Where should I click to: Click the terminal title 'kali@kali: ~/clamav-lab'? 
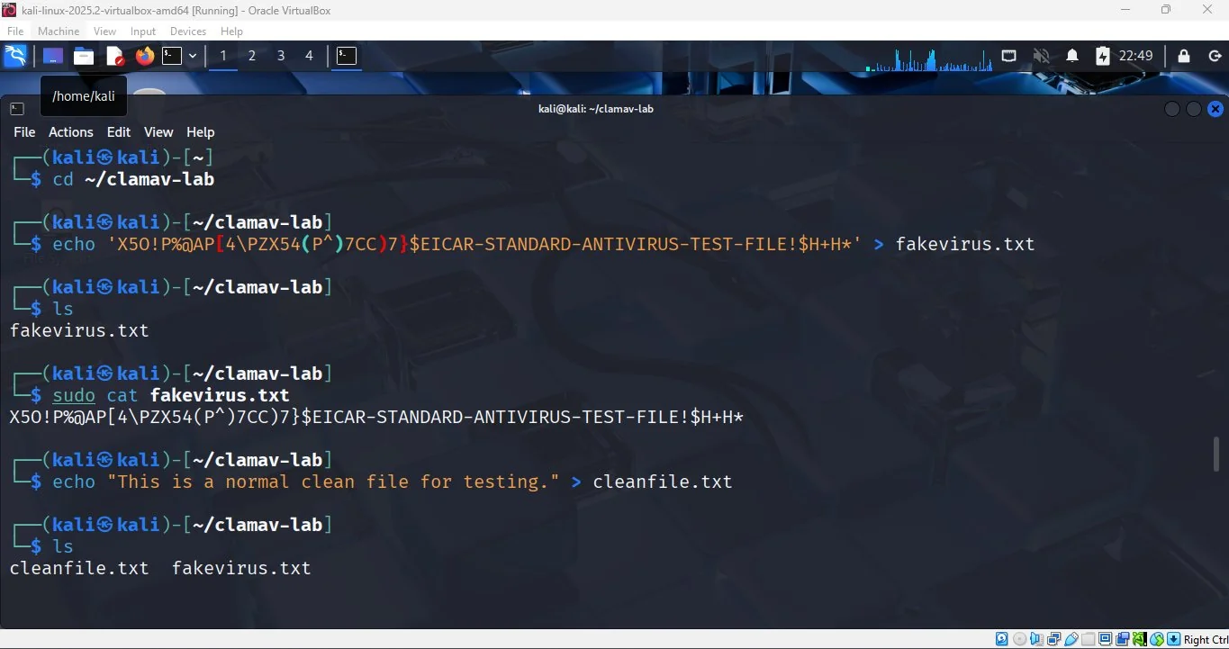tap(595, 109)
